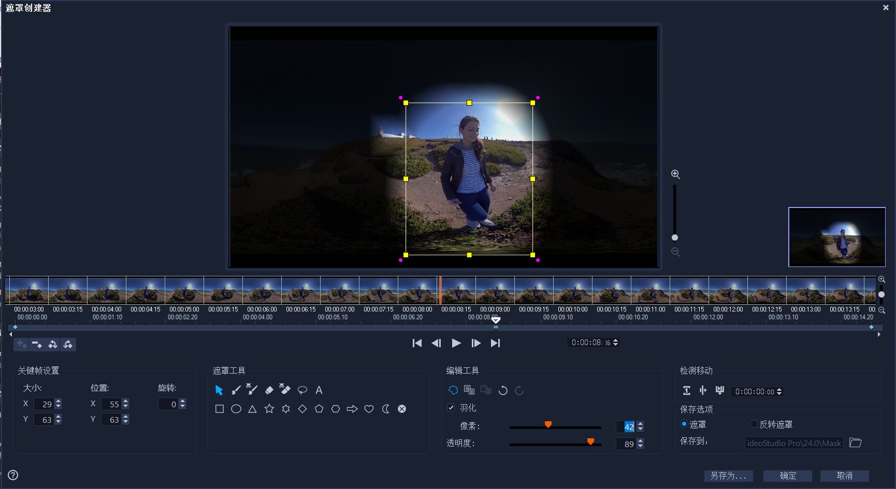Choose the triangle shape mask
This screenshot has width=896, height=489.
coord(252,409)
